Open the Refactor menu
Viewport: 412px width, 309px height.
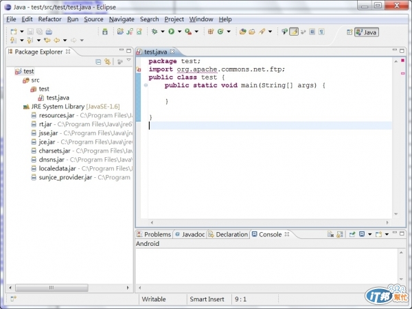point(49,19)
